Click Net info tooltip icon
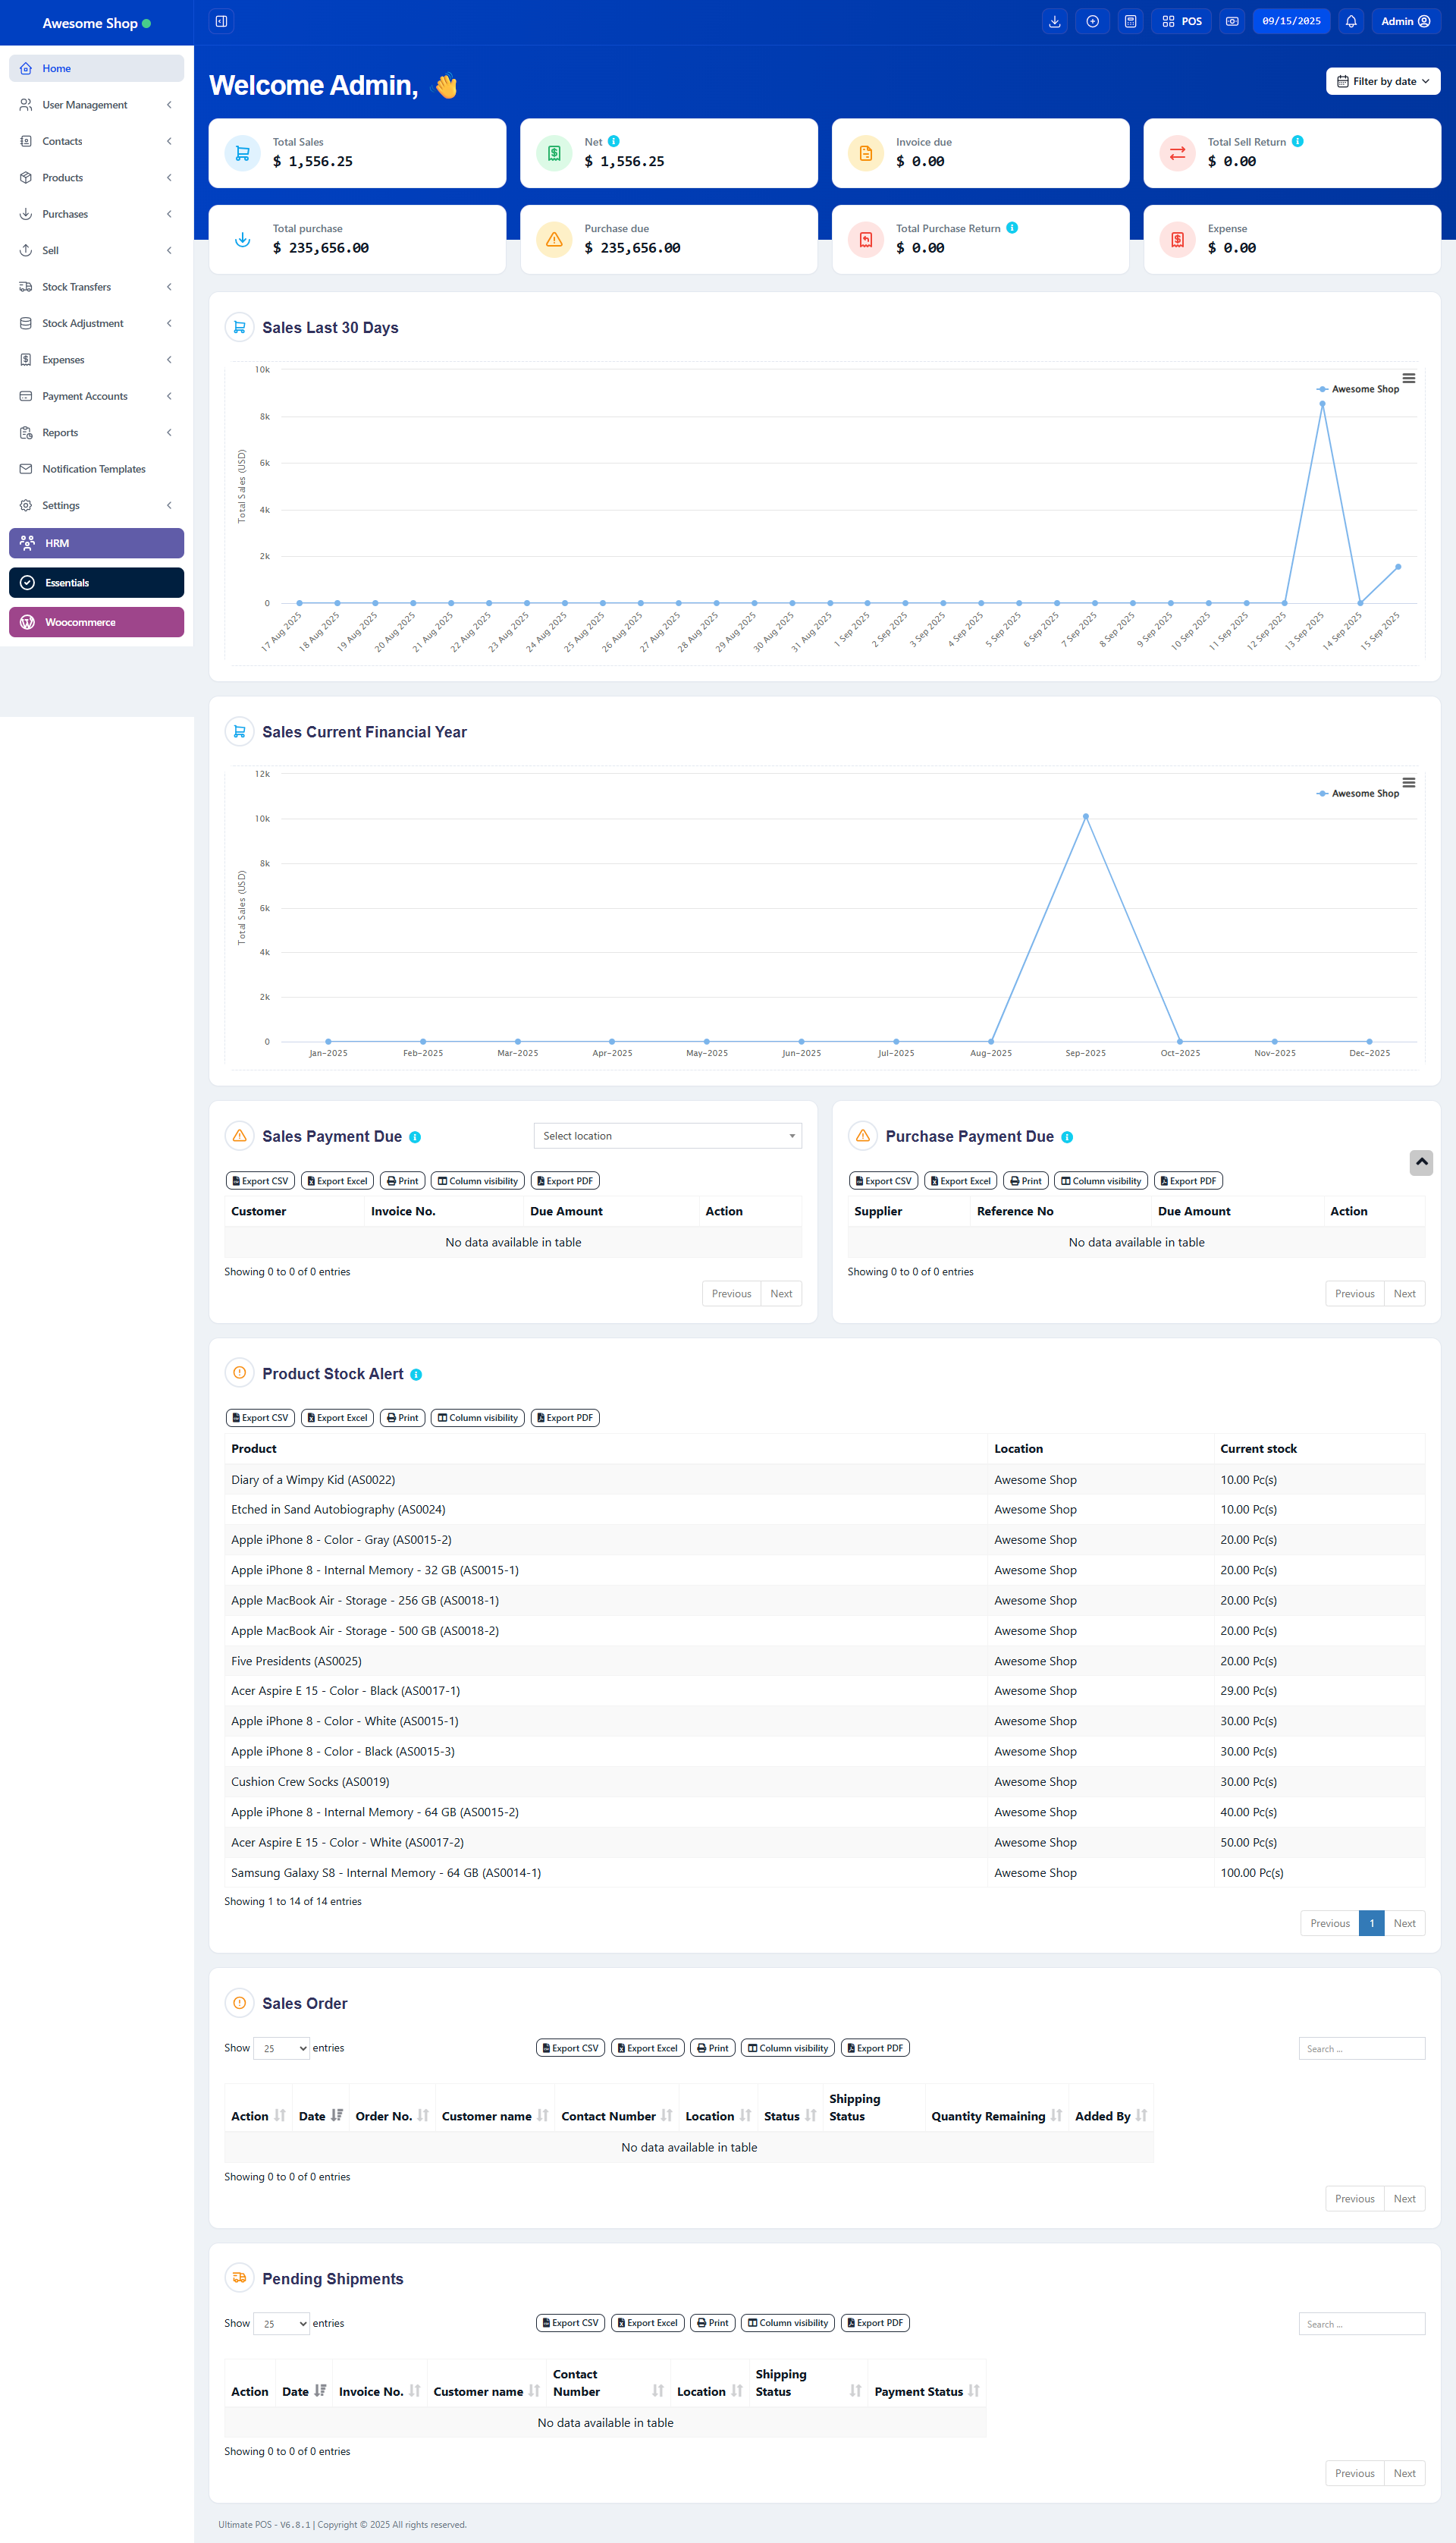The width and height of the screenshot is (1456, 2543). click(614, 141)
